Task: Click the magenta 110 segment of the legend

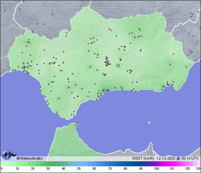Action: (x=172, y=164)
